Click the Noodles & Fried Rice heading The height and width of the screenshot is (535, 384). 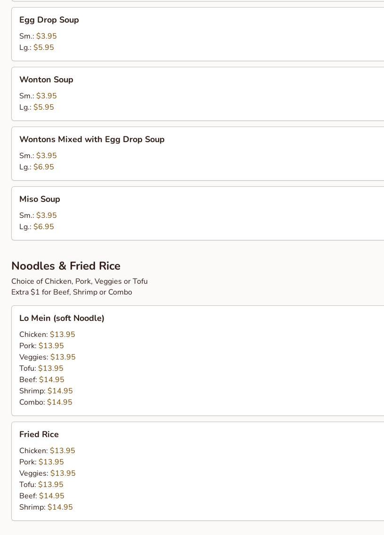pyautogui.click(x=66, y=266)
